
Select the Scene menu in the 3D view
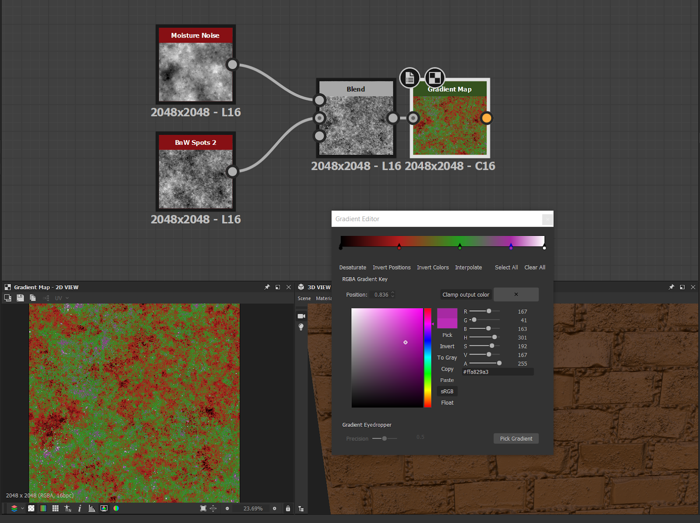pos(304,298)
